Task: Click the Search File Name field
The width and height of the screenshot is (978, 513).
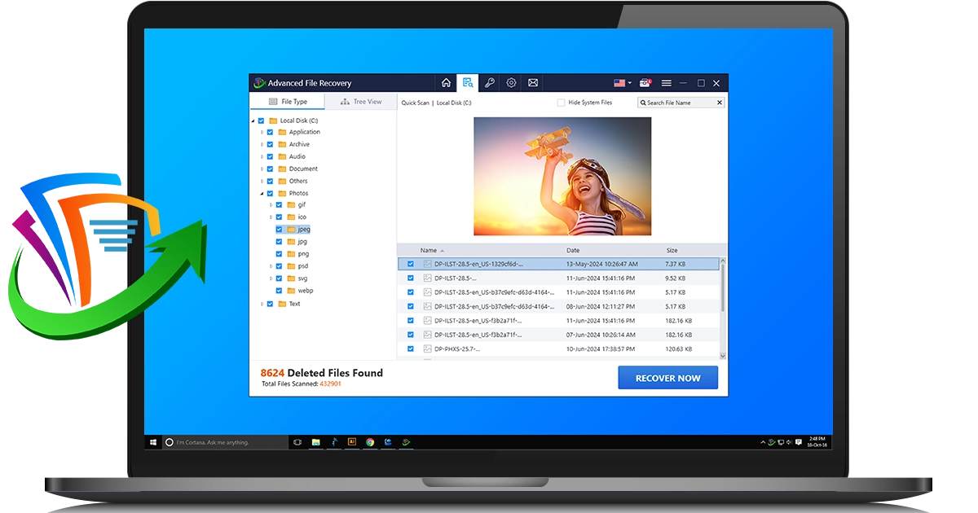Action: point(678,103)
